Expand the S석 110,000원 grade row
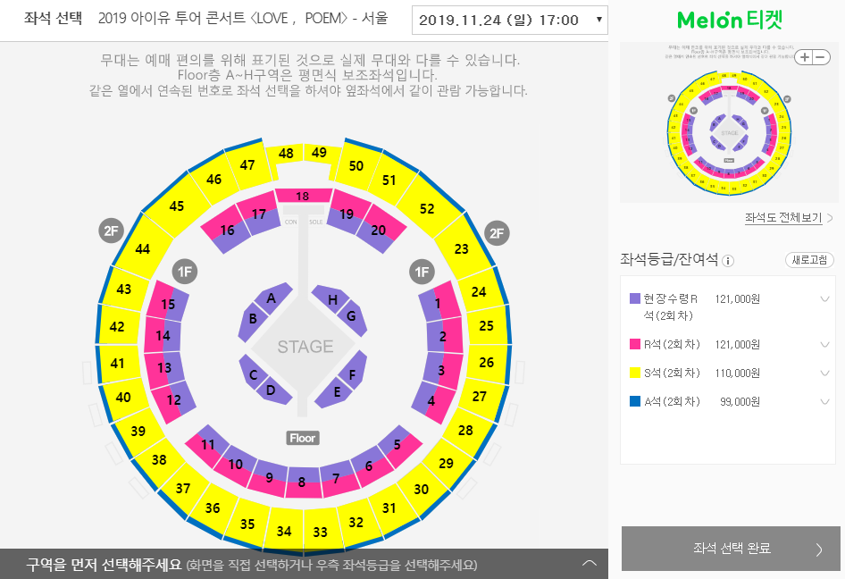The height and width of the screenshot is (579, 845). 824,373
